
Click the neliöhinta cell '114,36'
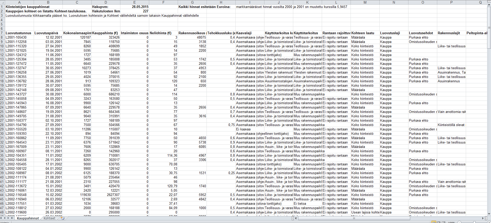tap(163, 155)
